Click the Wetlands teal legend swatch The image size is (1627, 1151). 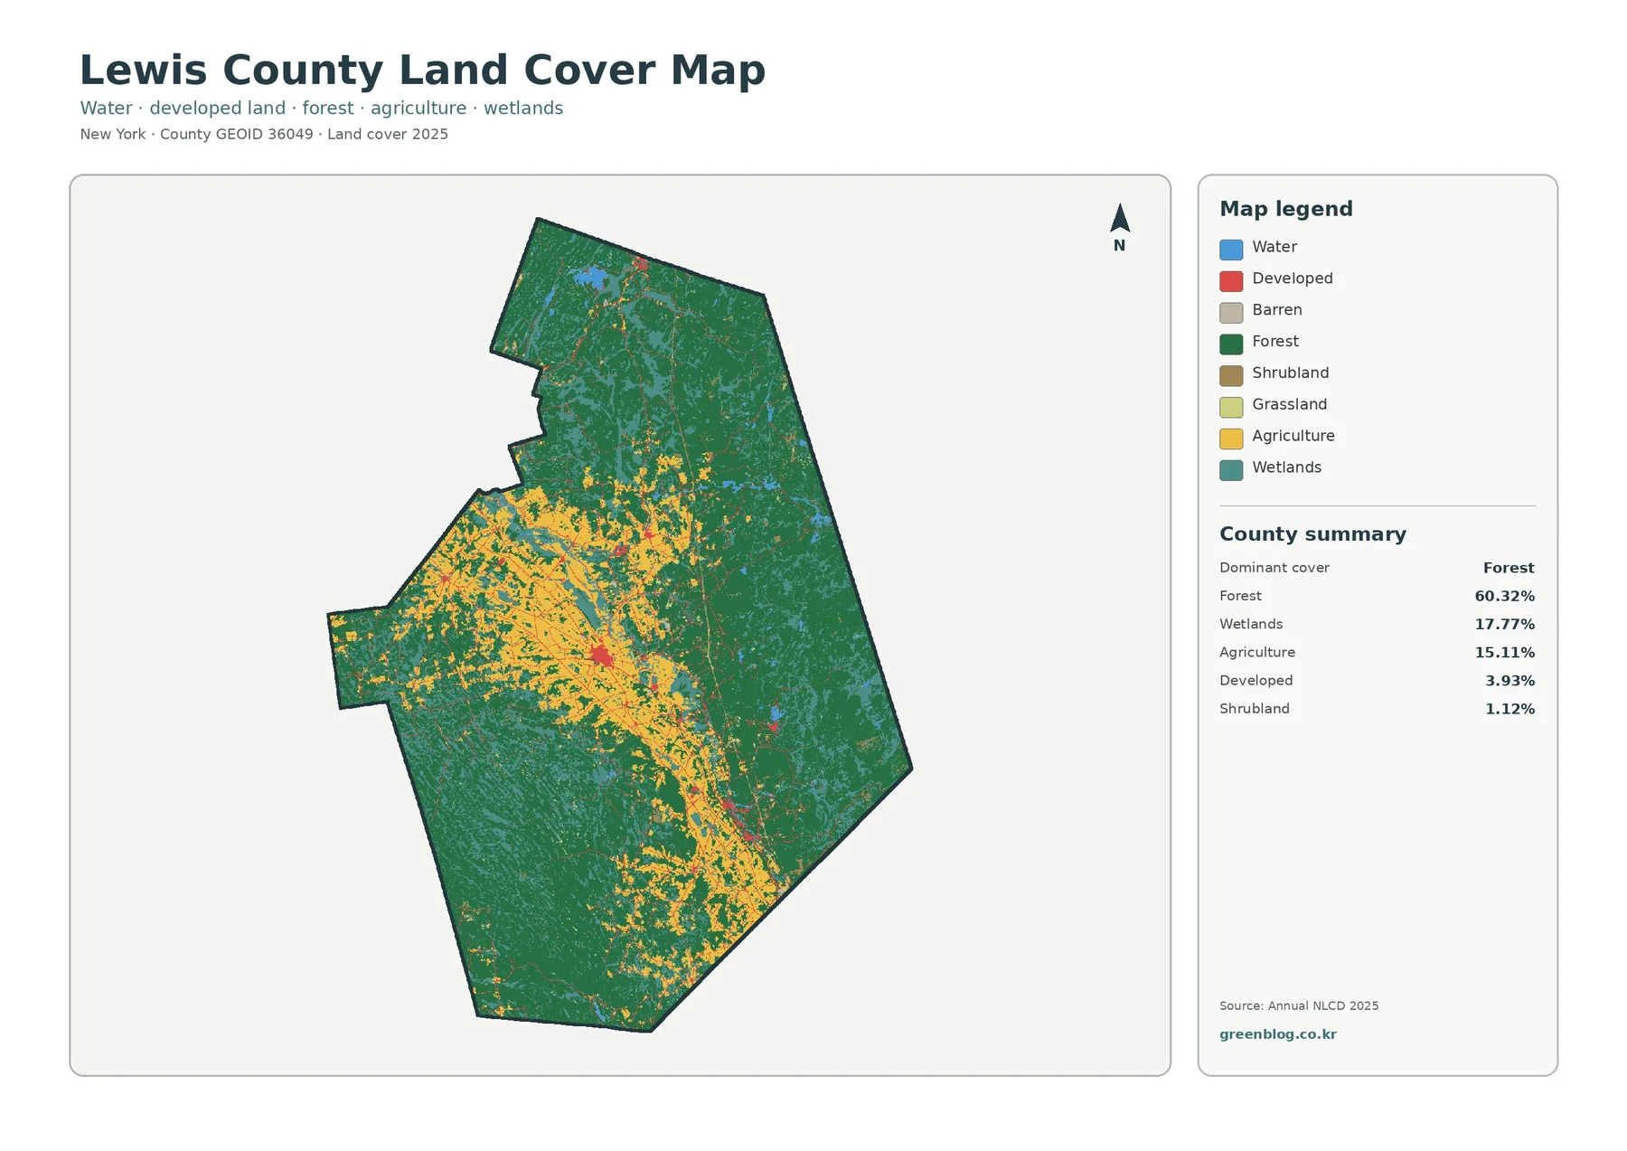point(1231,471)
